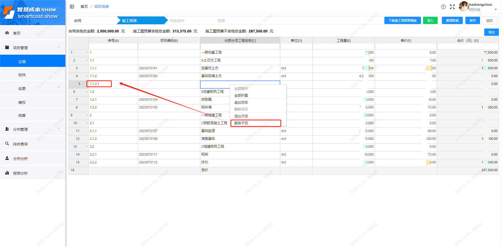Viewport: 502px width, 247px height.
Task: Collapse row 1.1 tree node
Action: coord(87,60)
